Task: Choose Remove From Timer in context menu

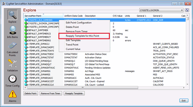Action: coord(84,31)
